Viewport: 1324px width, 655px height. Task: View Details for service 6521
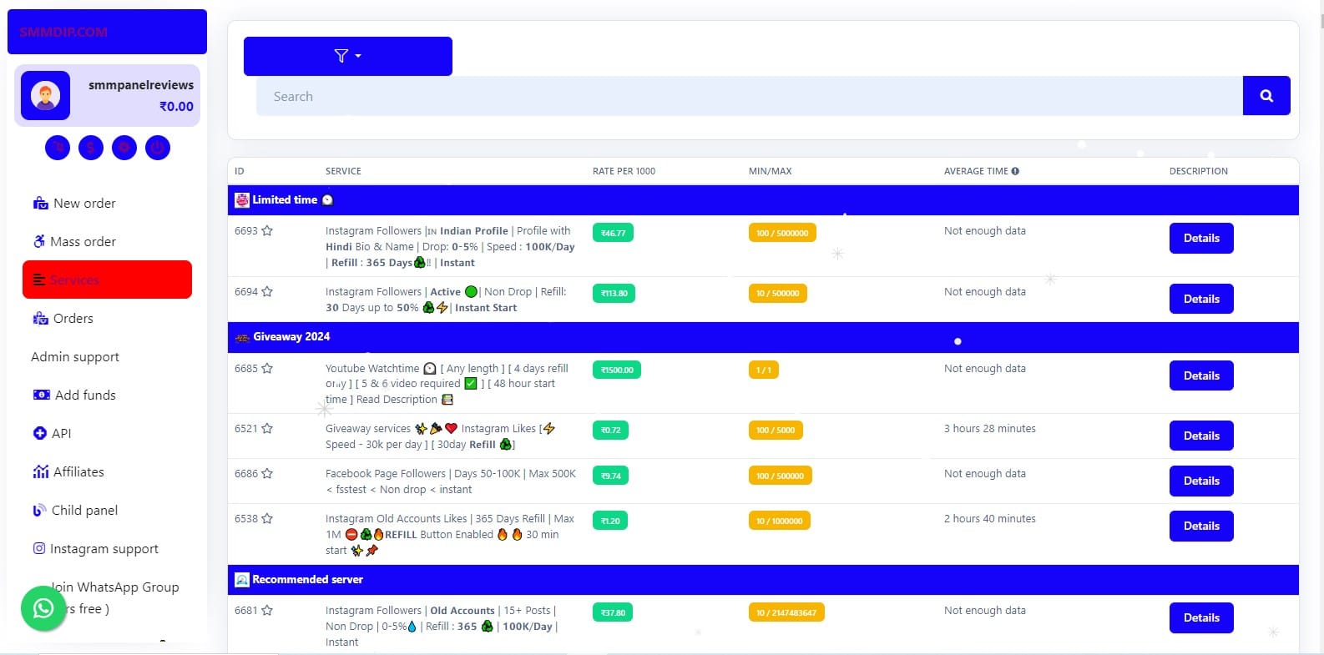[1200, 436]
